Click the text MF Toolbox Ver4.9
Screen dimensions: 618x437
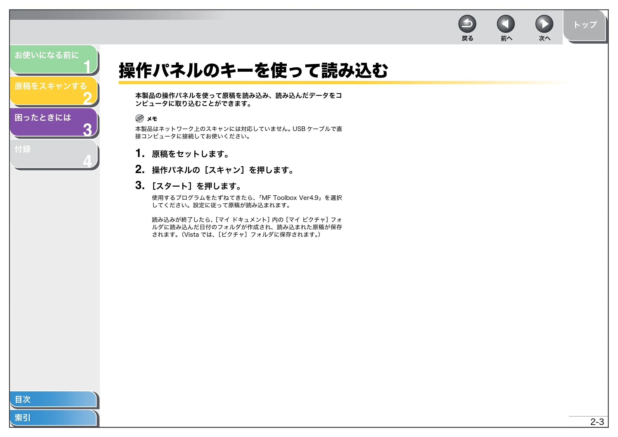tap(290, 198)
